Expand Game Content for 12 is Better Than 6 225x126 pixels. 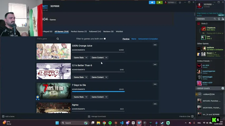(99, 77)
